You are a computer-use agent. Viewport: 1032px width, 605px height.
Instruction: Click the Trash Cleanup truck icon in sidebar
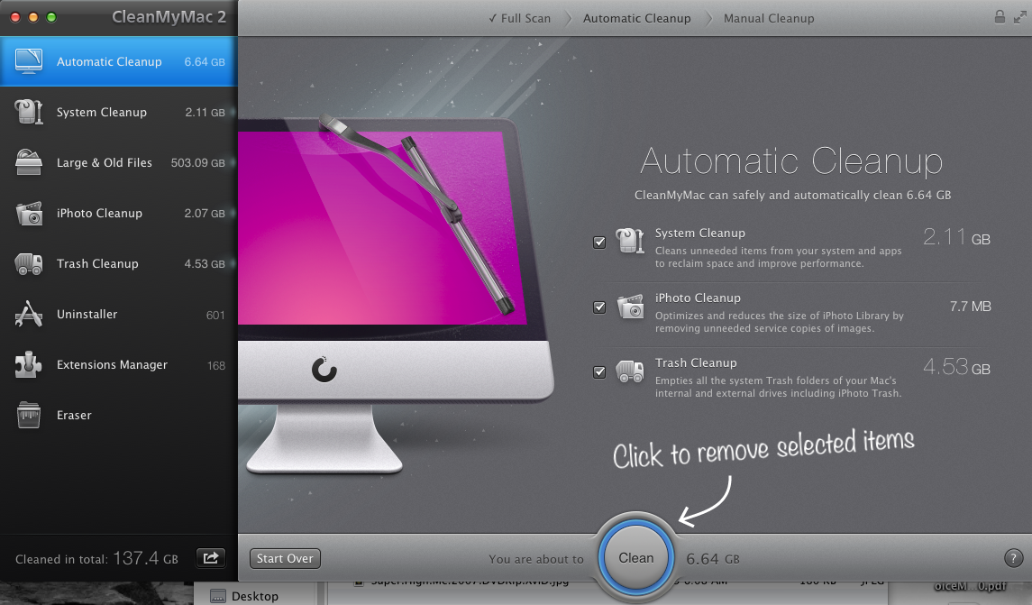[x=28, y=264]
